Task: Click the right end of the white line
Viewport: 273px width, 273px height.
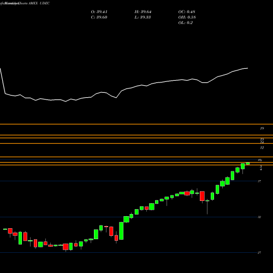Action: pyautogui.click(x=247, y=68)
